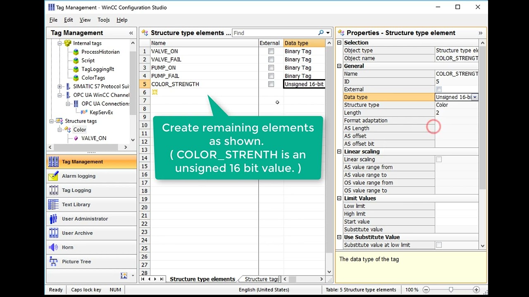Enable Linear scaling checkbox

[439, 160]
